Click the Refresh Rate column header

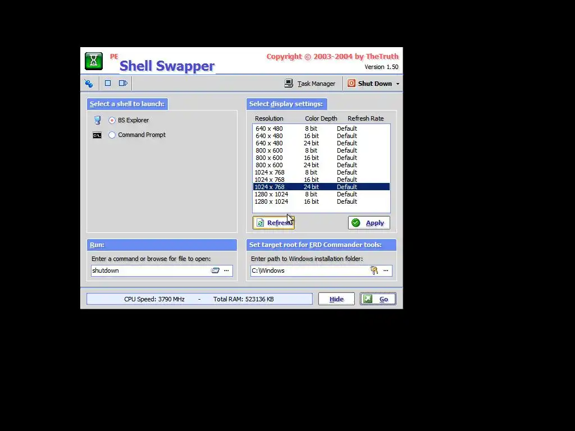(x=366, y=118)
